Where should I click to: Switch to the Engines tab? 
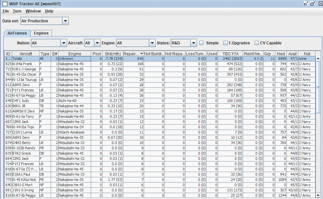click(x=41, y=33)
